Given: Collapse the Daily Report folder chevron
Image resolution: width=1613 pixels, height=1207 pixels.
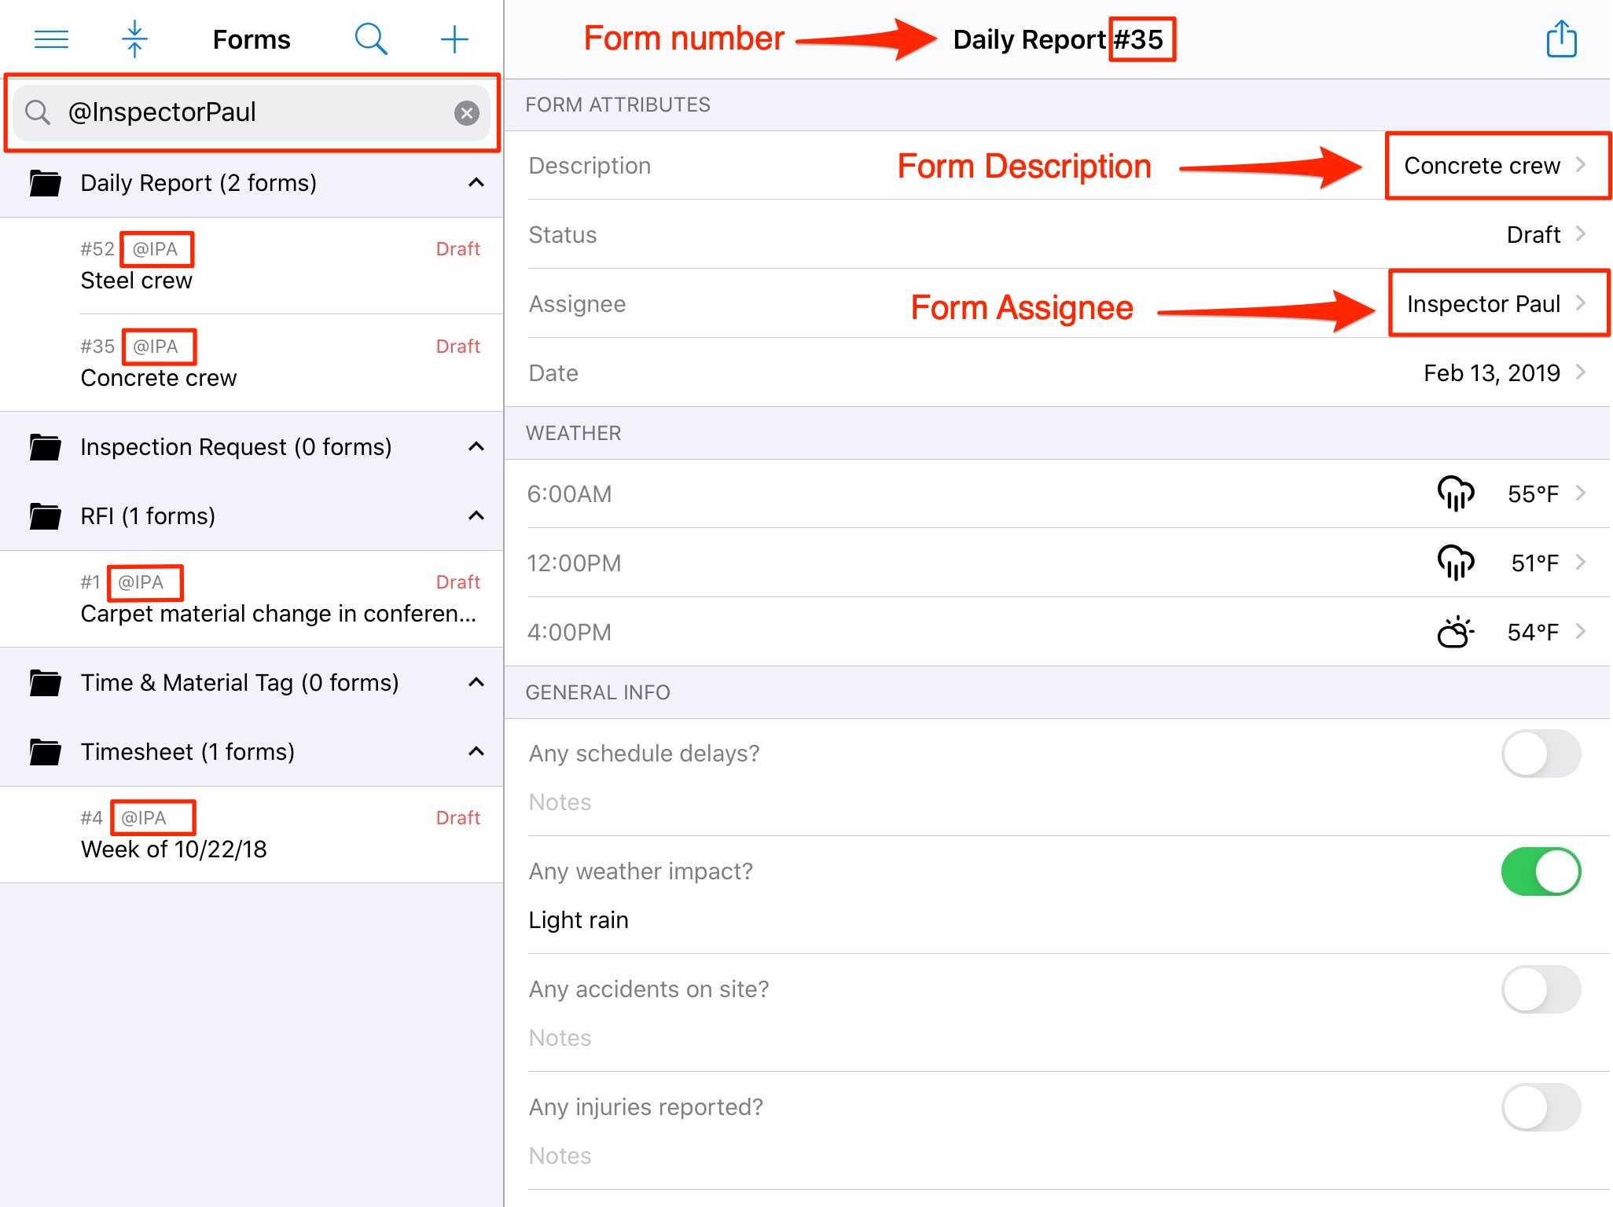Looking at the screenshot, I should [476, 183].
